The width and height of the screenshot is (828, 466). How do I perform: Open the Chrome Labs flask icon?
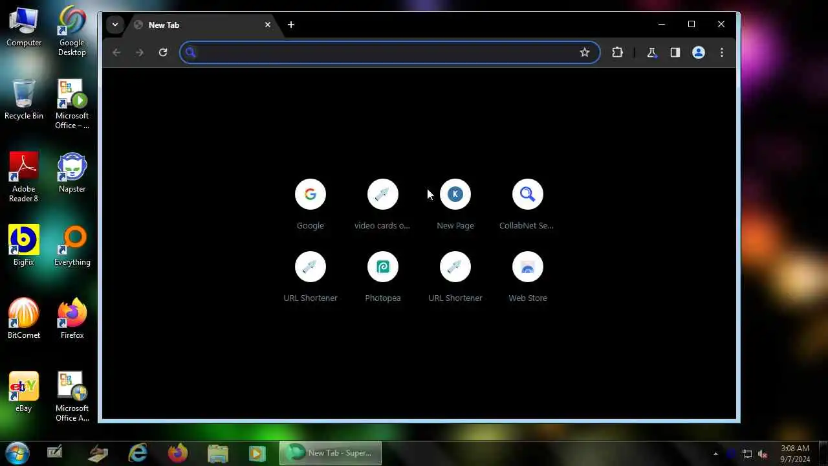click(651, 52)
